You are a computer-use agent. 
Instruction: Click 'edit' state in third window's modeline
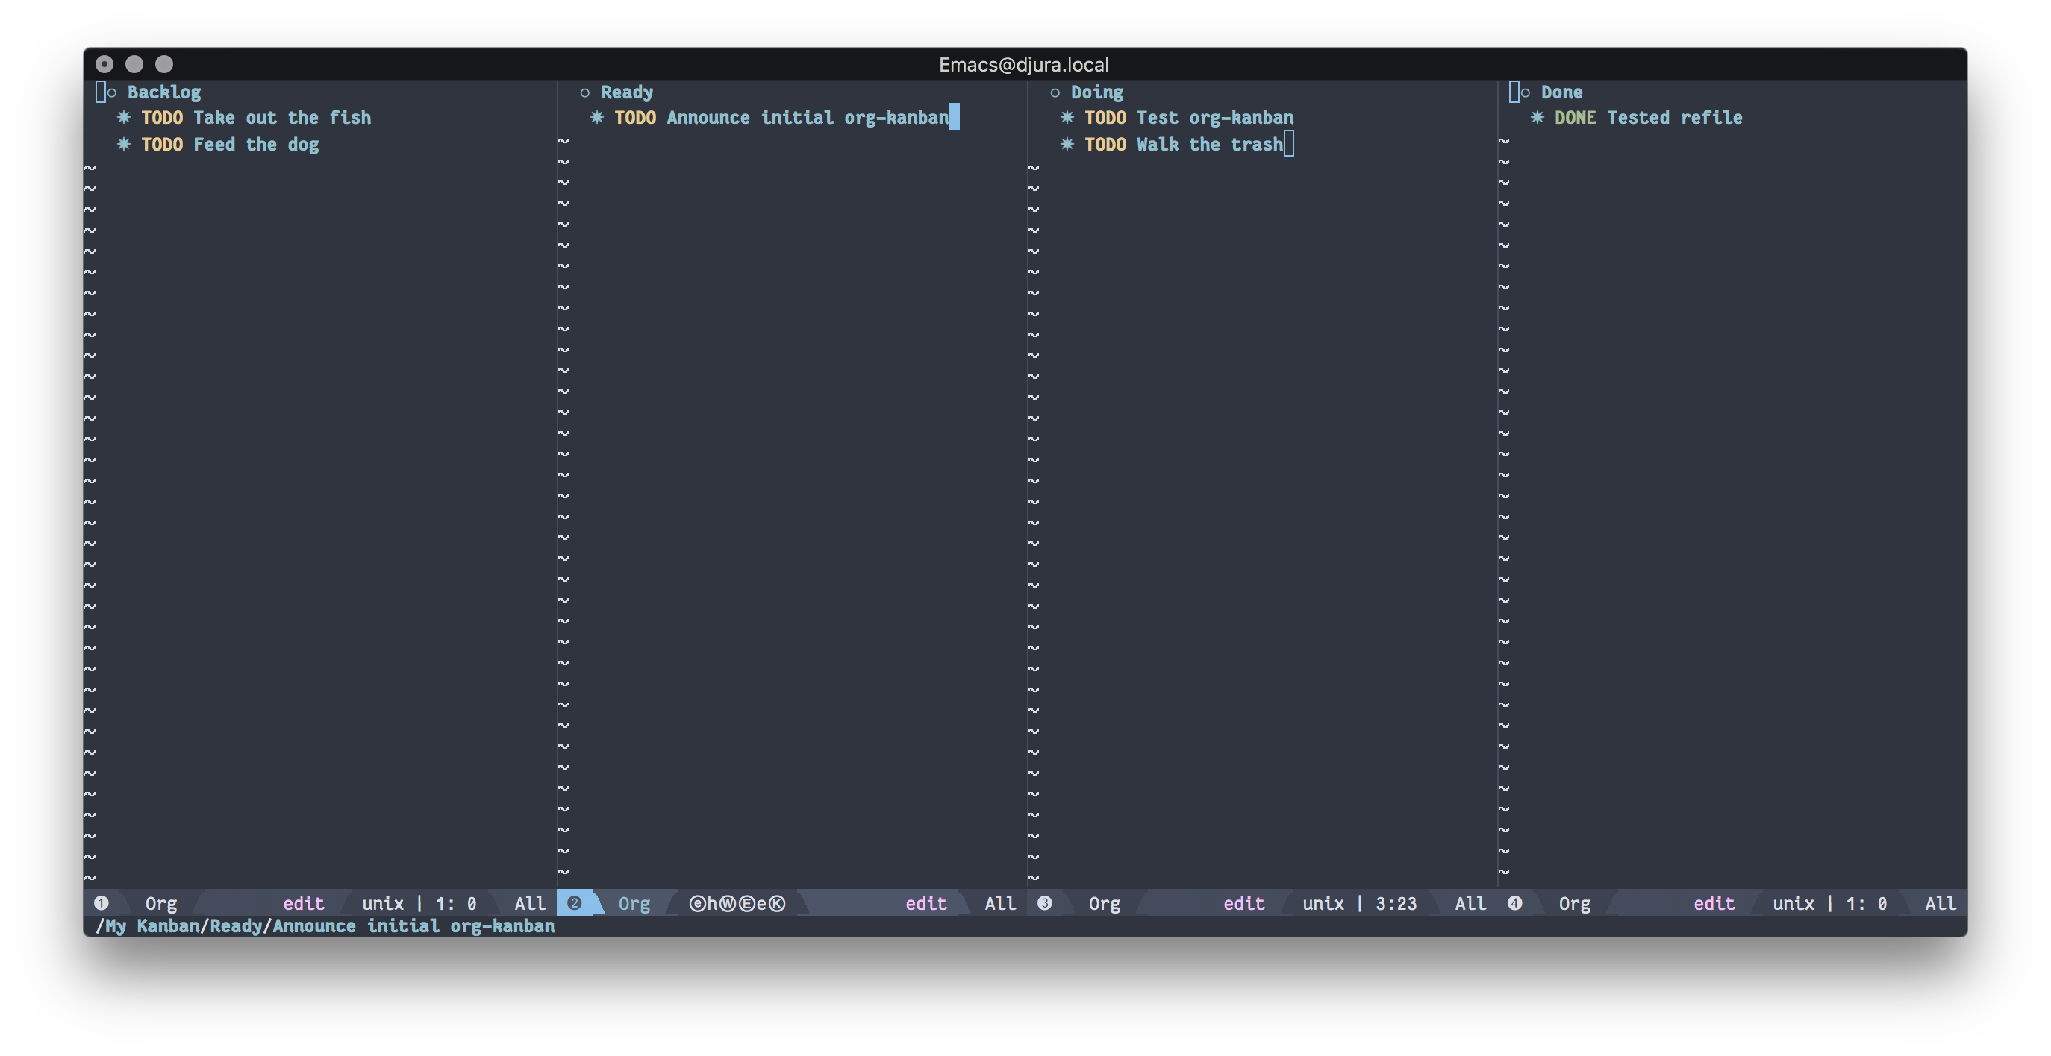coord(1243,903)
